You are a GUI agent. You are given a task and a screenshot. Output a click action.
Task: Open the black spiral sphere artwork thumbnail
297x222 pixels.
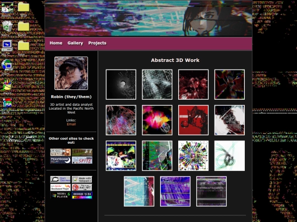[x=121, y=84]
